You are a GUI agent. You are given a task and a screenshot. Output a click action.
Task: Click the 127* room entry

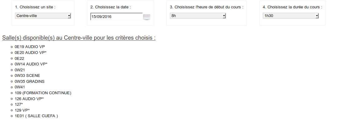(x=19, y=104)
